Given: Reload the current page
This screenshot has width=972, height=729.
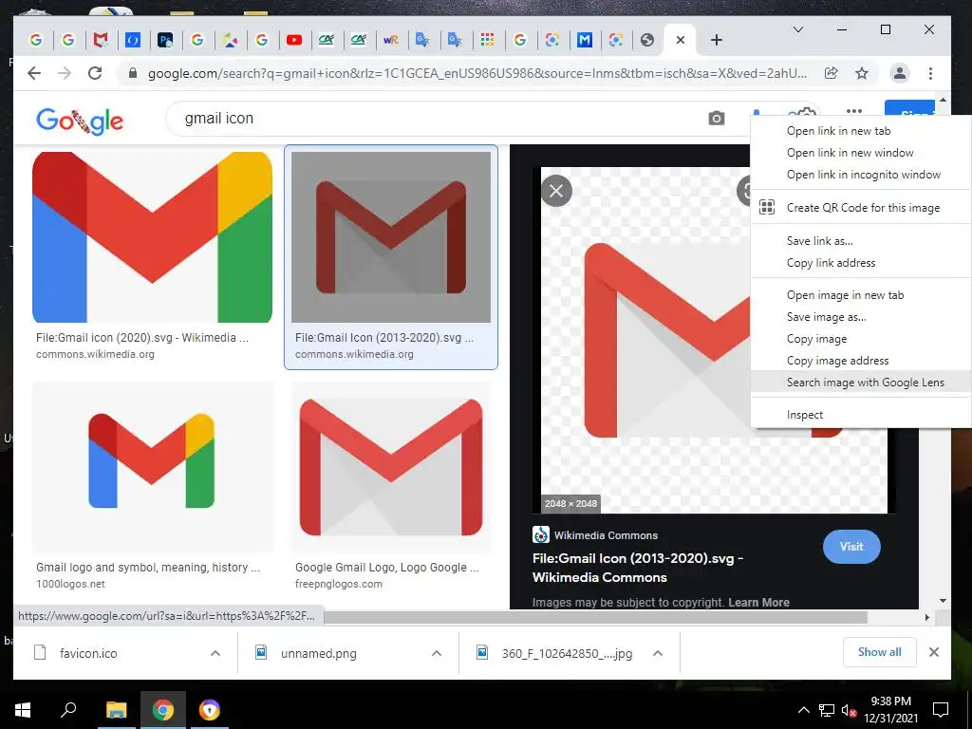Looking at the screenshot, I should click(95, 73).
